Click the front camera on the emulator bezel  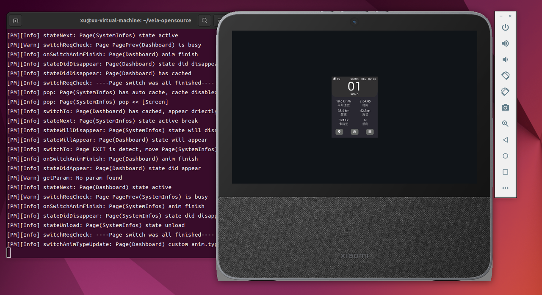pos(354,22)
